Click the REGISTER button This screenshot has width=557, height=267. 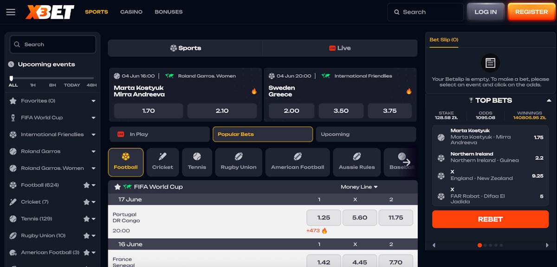[x=531, y=12]
